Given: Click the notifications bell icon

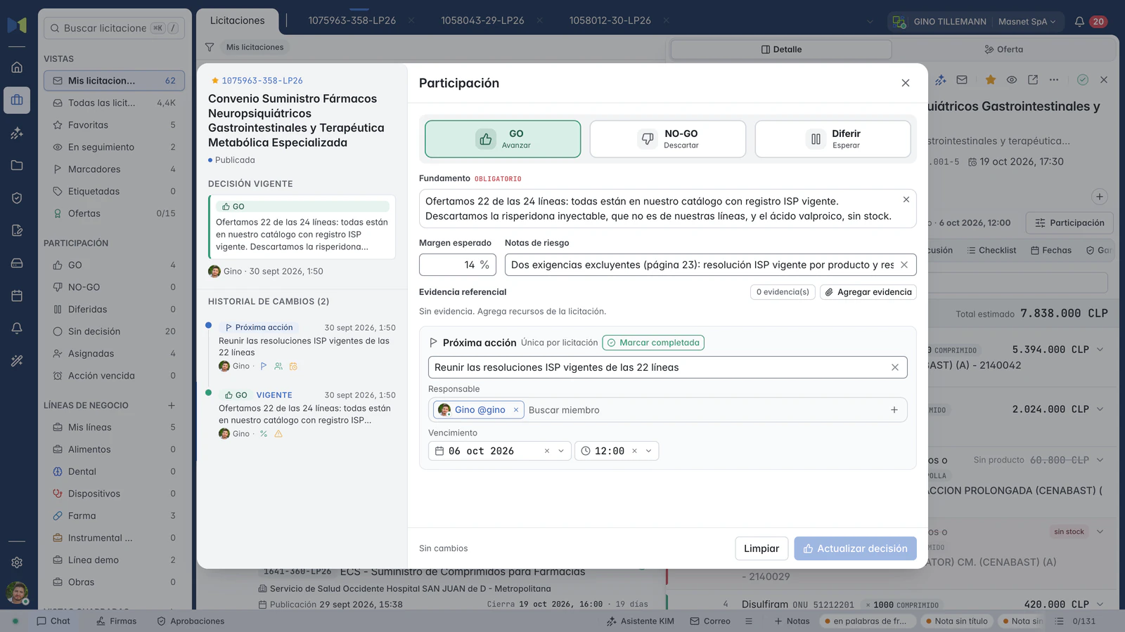Looking at the screenshot, I should click(x=1079, y=22).
